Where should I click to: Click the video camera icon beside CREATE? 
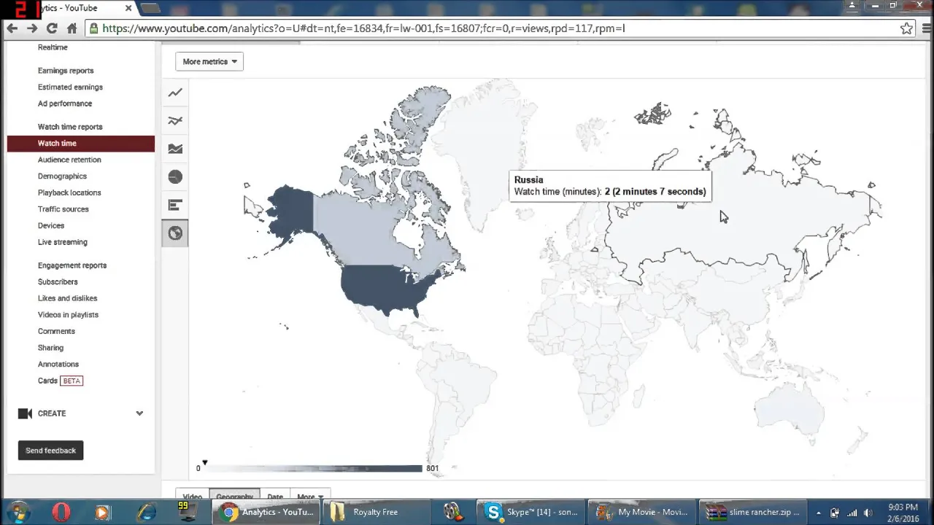tap(25, 413)
